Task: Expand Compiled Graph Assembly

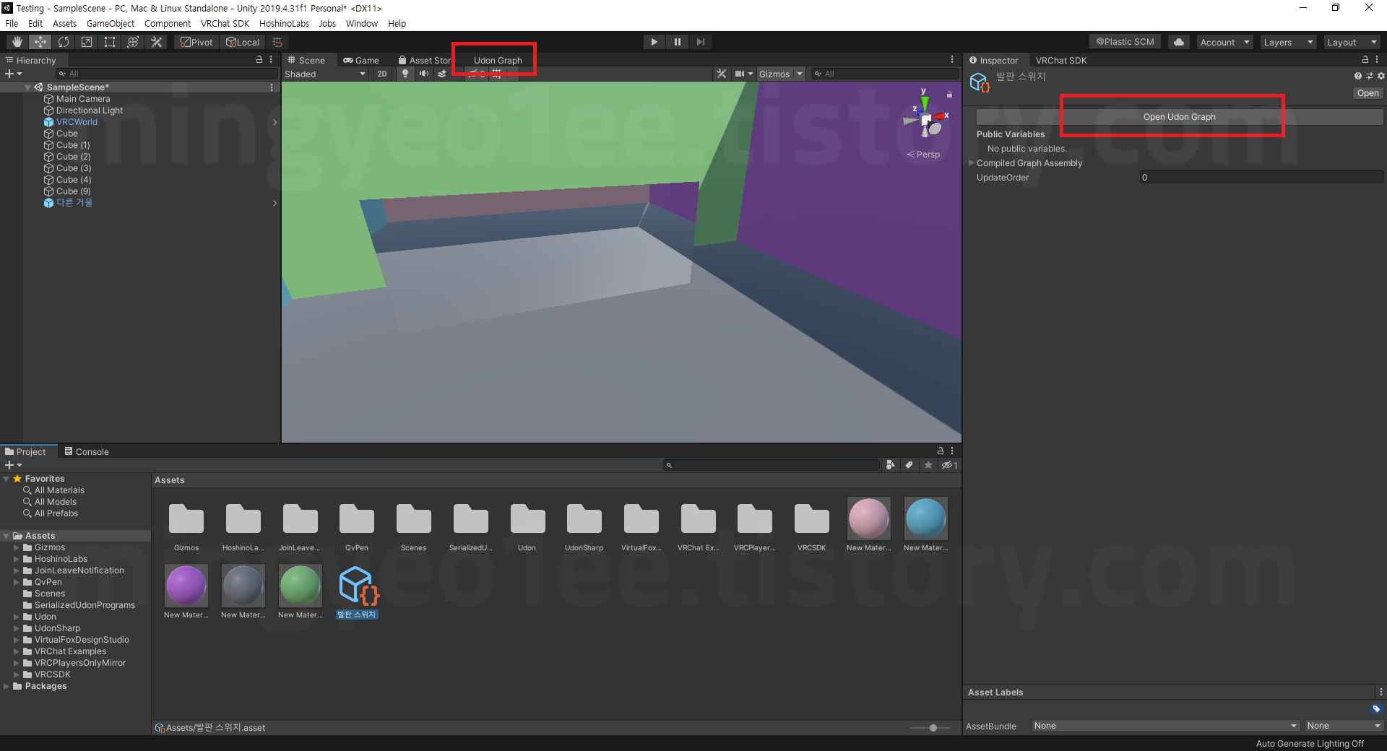Action: [x=972, y=163]
